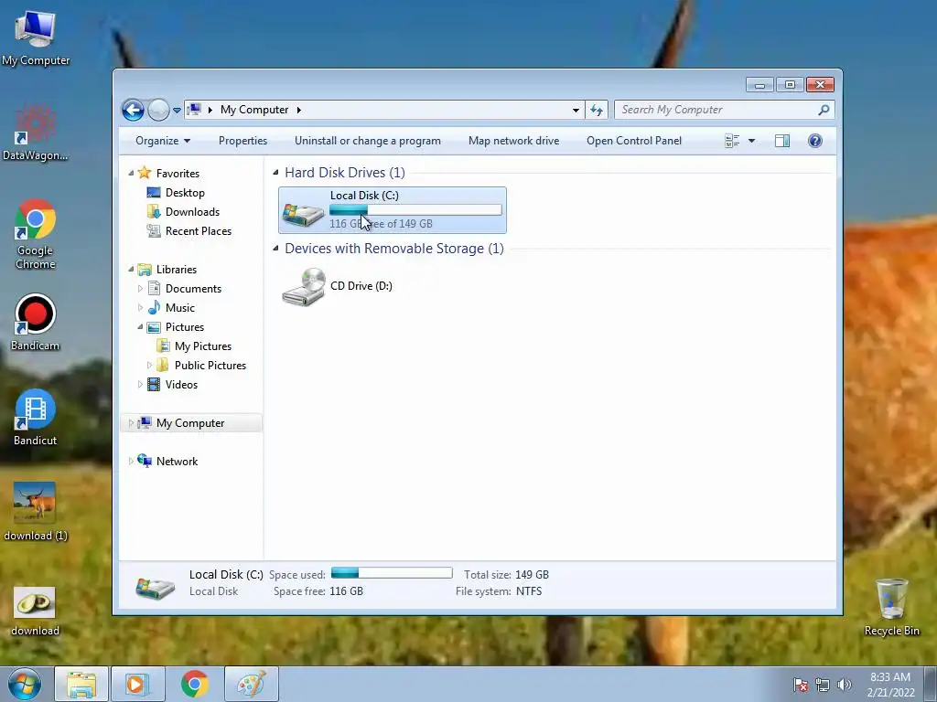Expand the Network node arrow
937x702 pixels.
point(131,462)
